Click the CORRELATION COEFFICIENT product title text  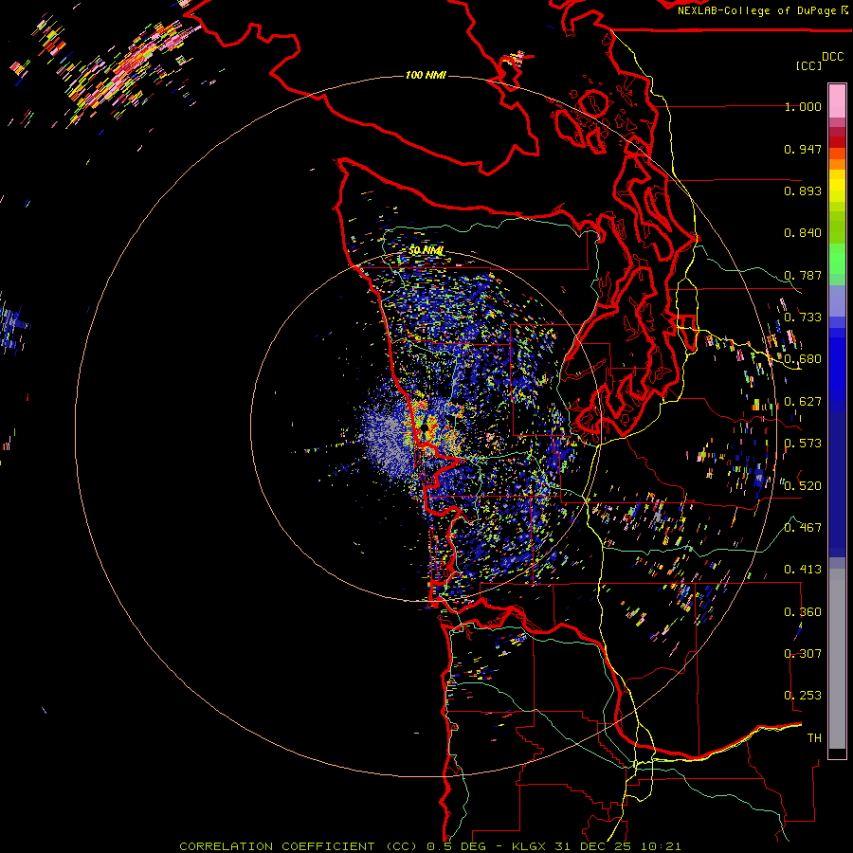click(300, 846)
